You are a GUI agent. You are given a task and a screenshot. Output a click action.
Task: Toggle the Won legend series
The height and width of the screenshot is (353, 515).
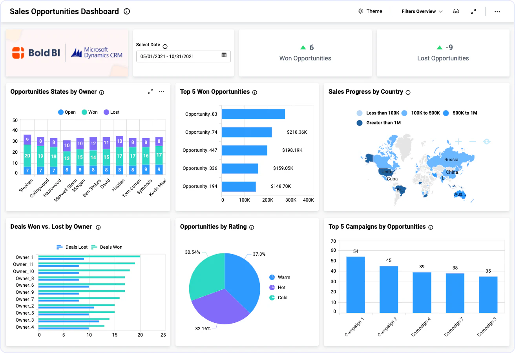point(89,112)
